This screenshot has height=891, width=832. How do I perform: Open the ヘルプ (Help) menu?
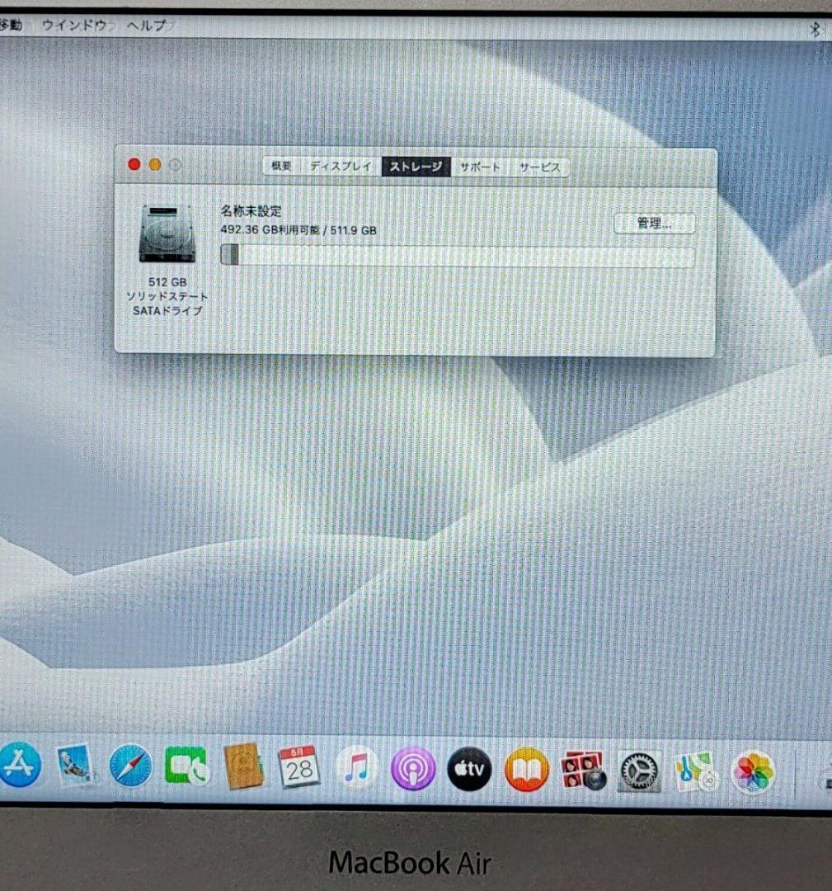click(x=145, y=26)
